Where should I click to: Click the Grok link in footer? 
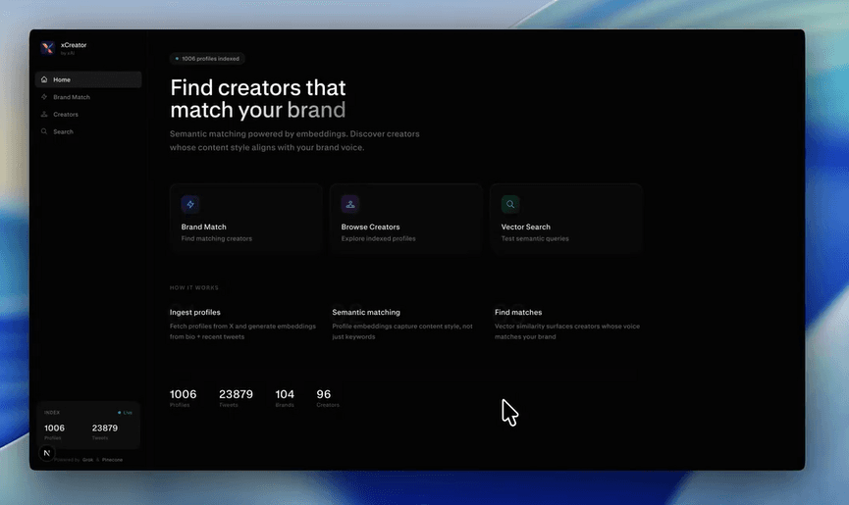click(x=87, y=460)
